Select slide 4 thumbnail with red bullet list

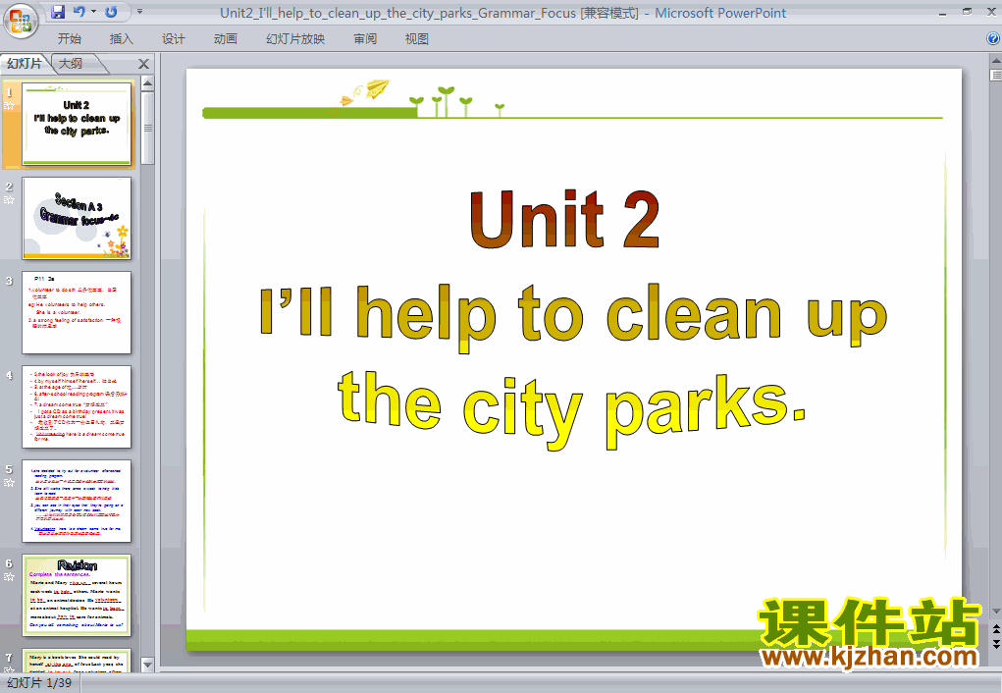point(77,406)
